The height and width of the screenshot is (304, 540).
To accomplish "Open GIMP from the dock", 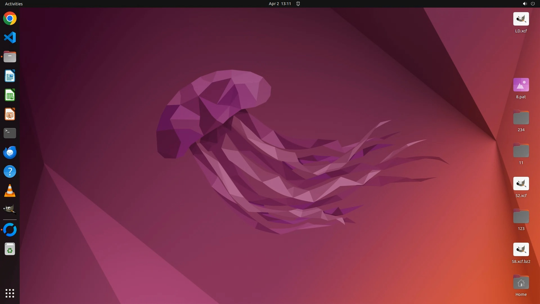I will pyautogui.click(x=10, y=209).
